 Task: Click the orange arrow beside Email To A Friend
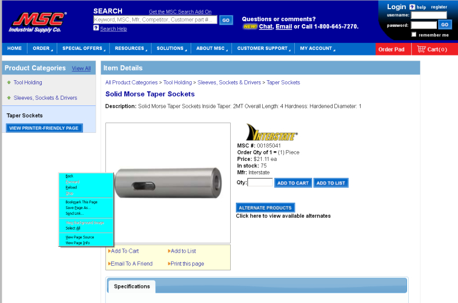pos(109,263)
